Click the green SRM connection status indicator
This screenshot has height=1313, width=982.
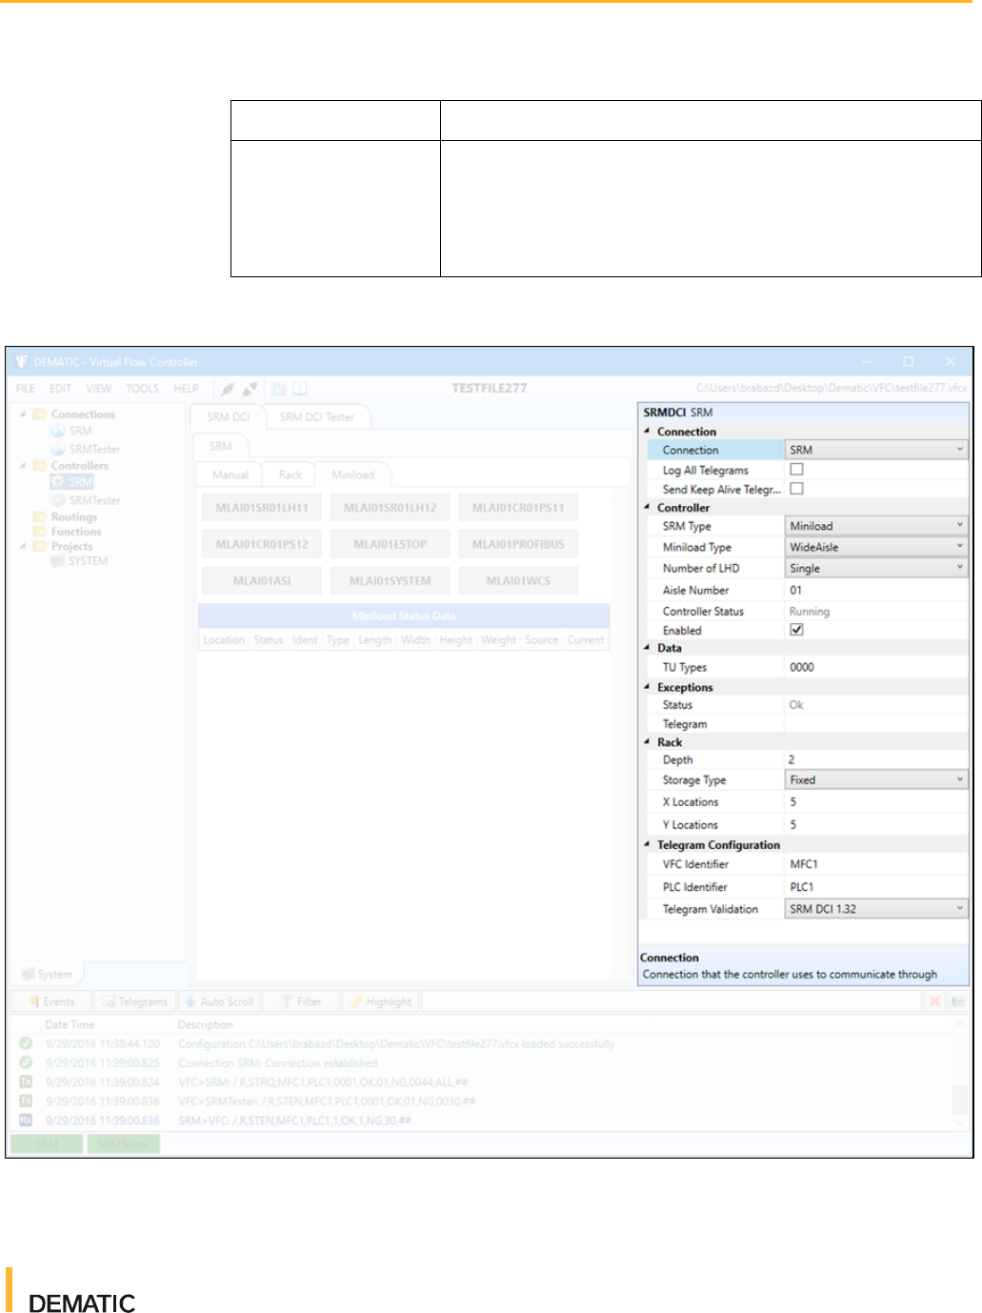pos(47,1144)
